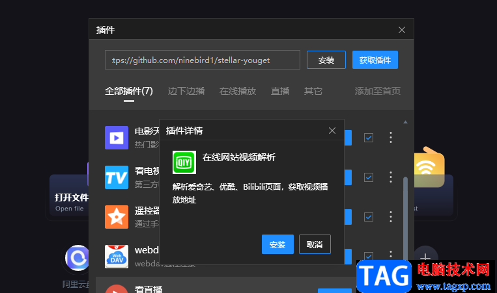The image size is (497, 293).
Task: Close the 插件详情 dialog
Action: 332,131
